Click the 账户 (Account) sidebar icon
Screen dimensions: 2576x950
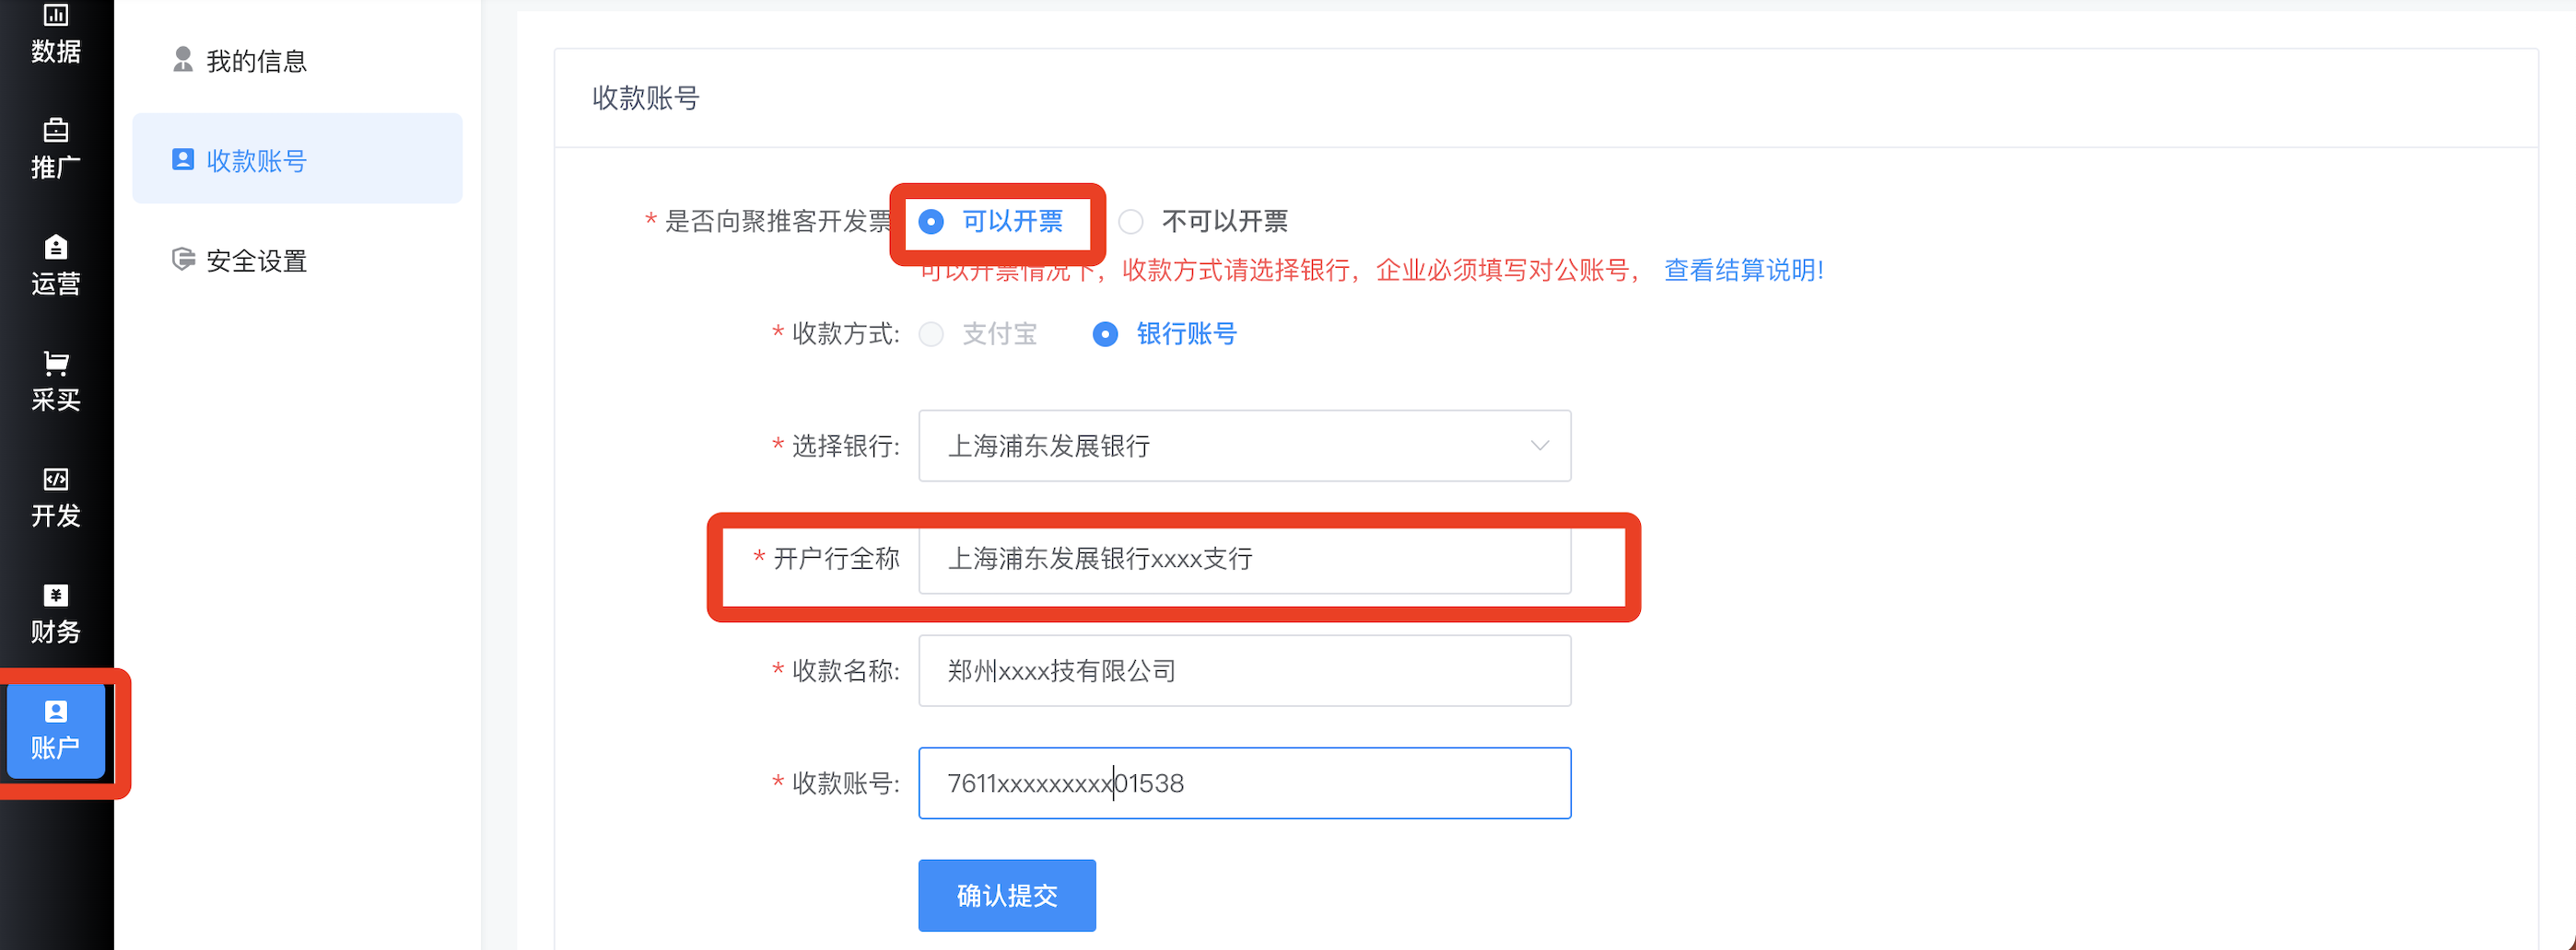coord(56,712)
